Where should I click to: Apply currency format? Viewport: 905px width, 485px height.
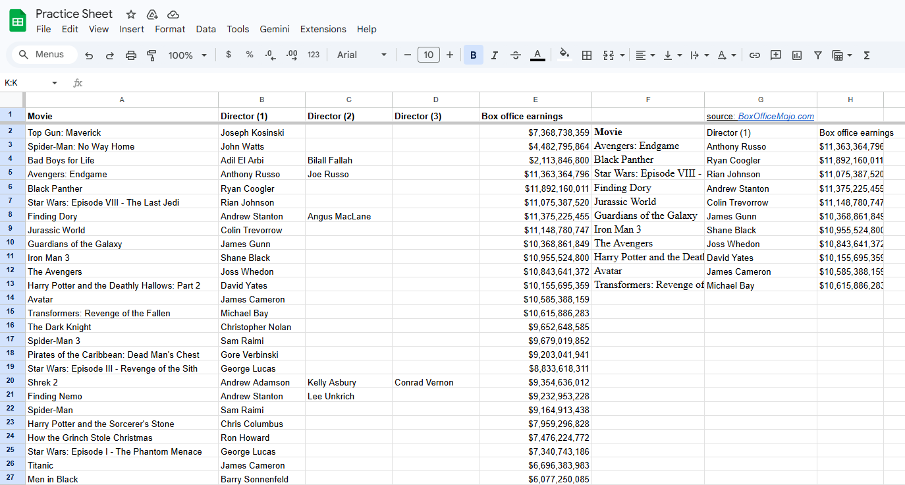click(228, 55)
